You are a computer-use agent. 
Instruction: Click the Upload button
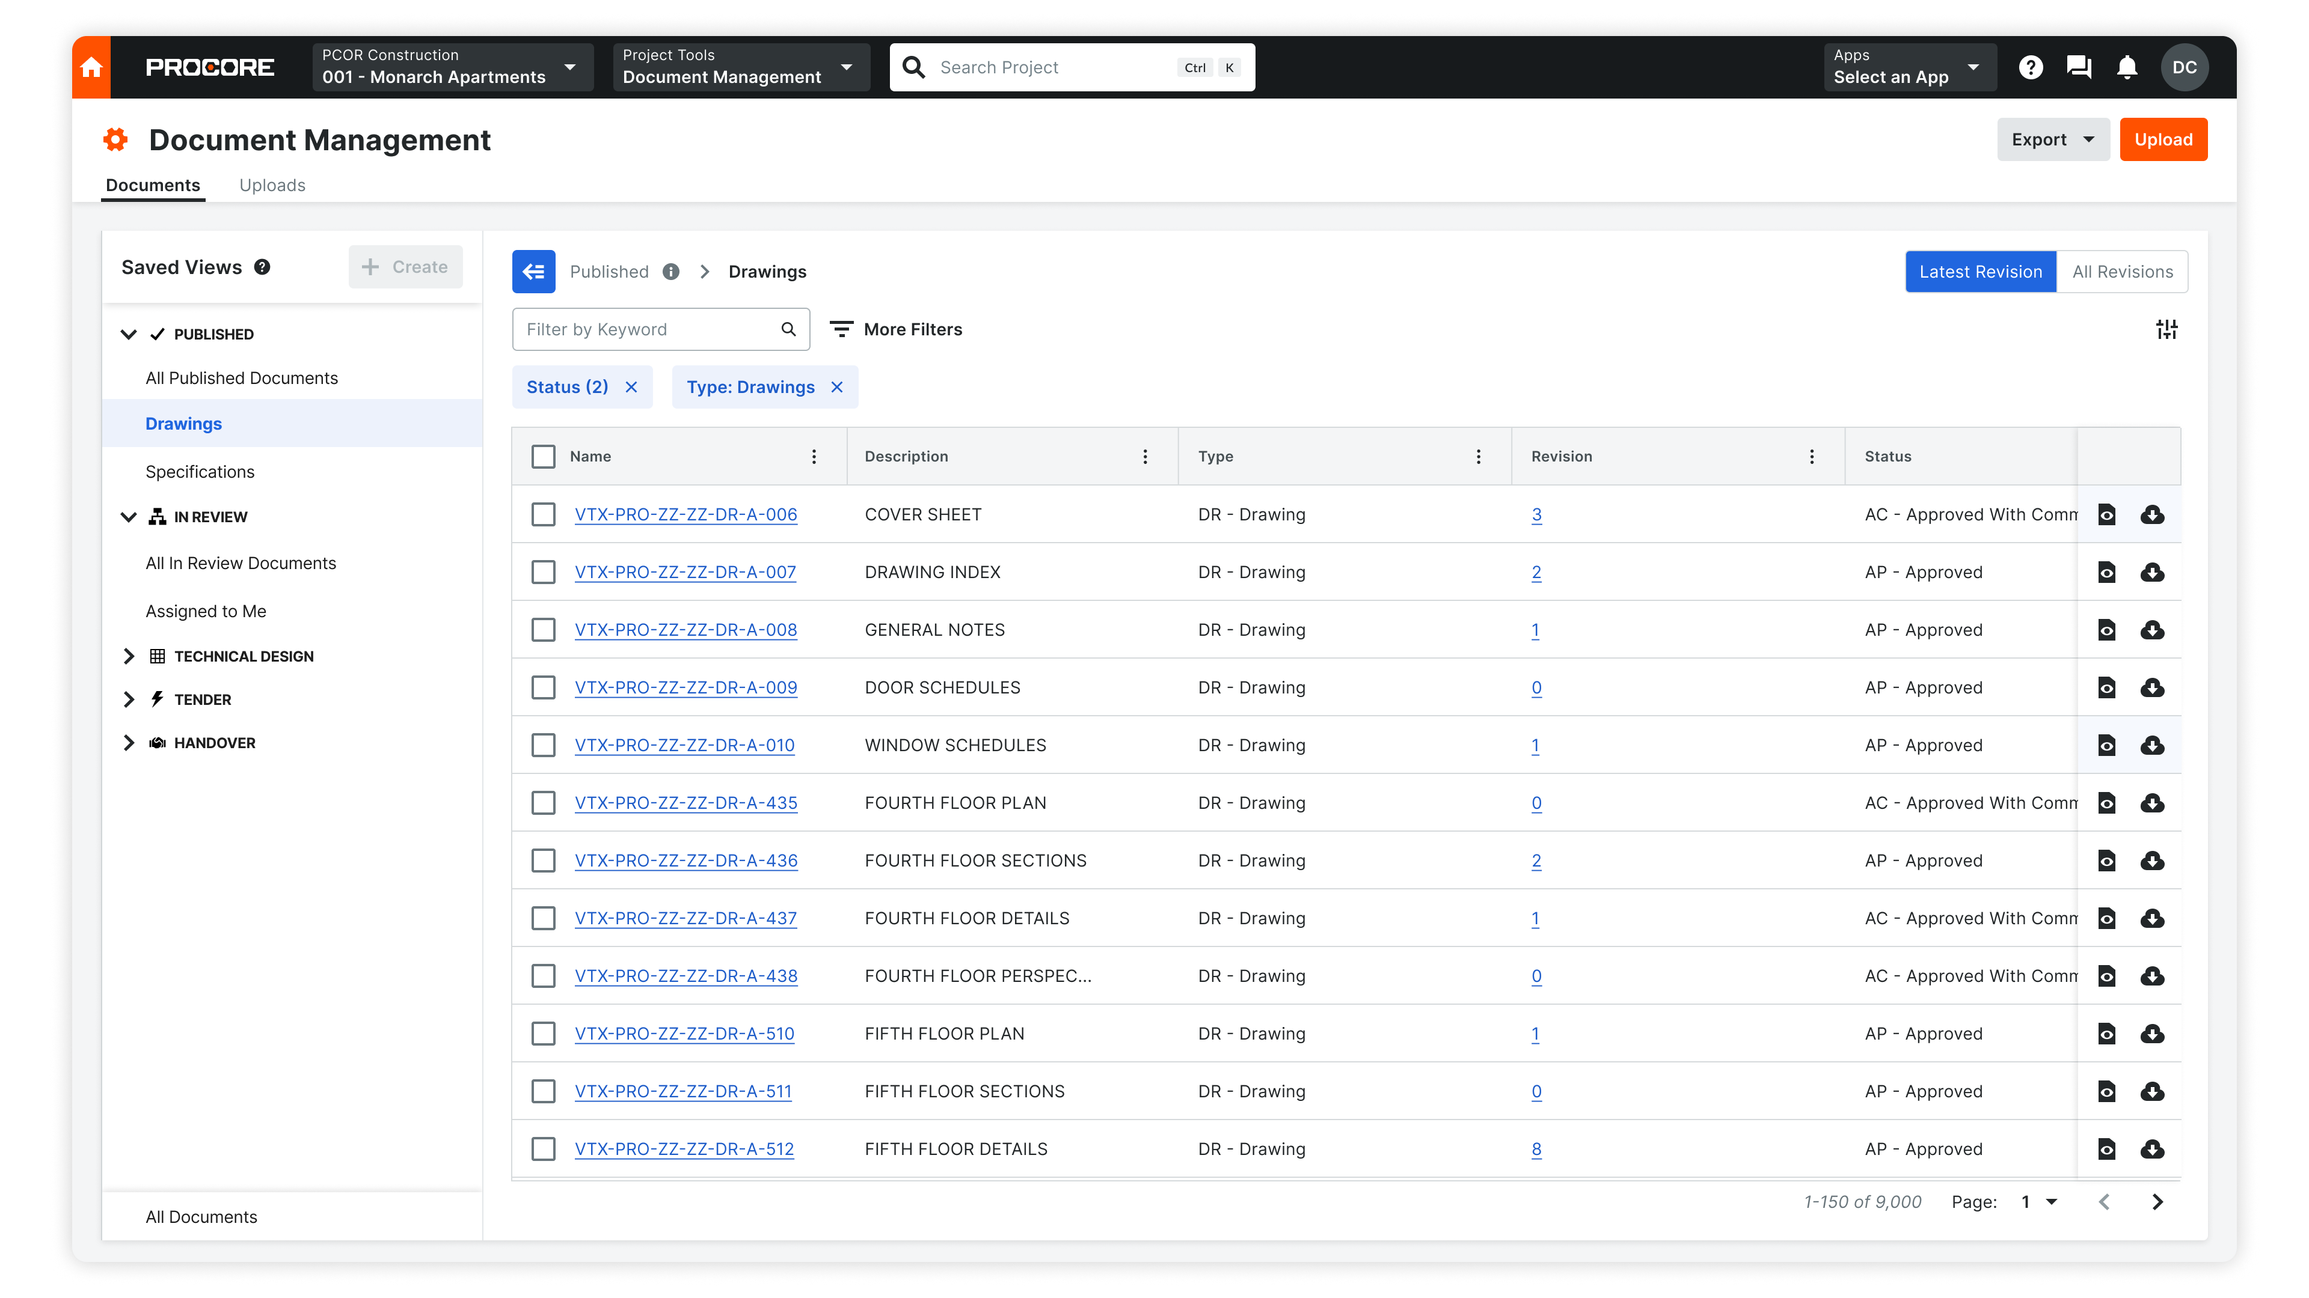point(2164,139)
